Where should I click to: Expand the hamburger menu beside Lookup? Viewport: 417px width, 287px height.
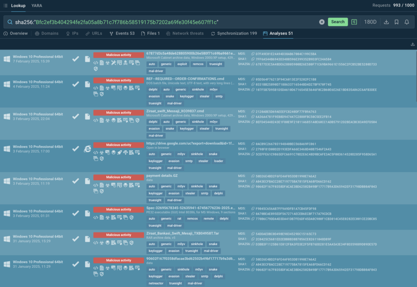point(5,6)
